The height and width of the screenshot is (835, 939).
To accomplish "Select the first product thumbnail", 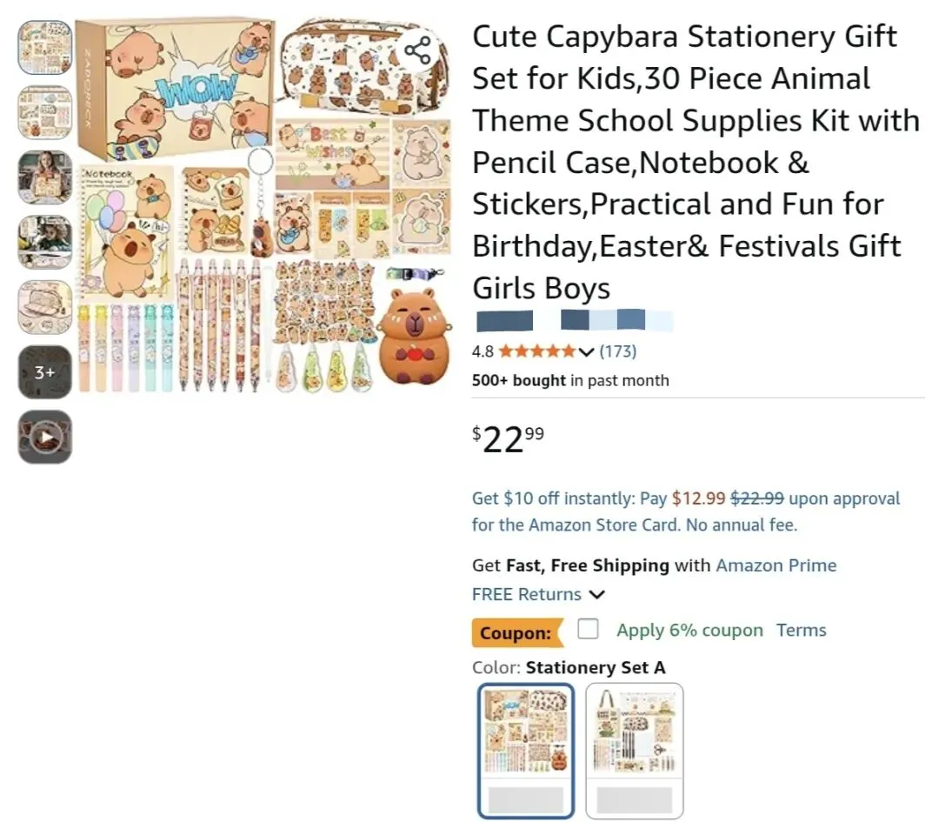I will click(45, 47).
